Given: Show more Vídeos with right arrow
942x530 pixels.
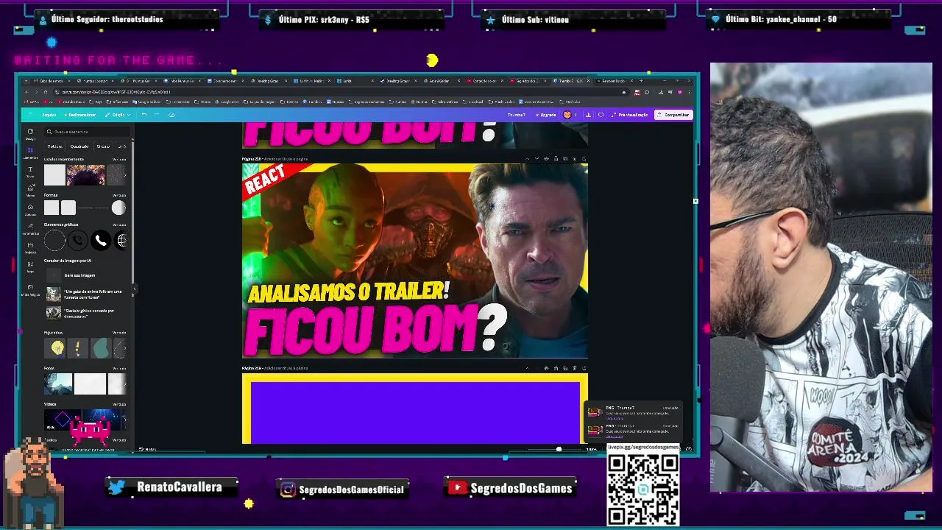Looking at the screenshot, I should tap(124, 420).
